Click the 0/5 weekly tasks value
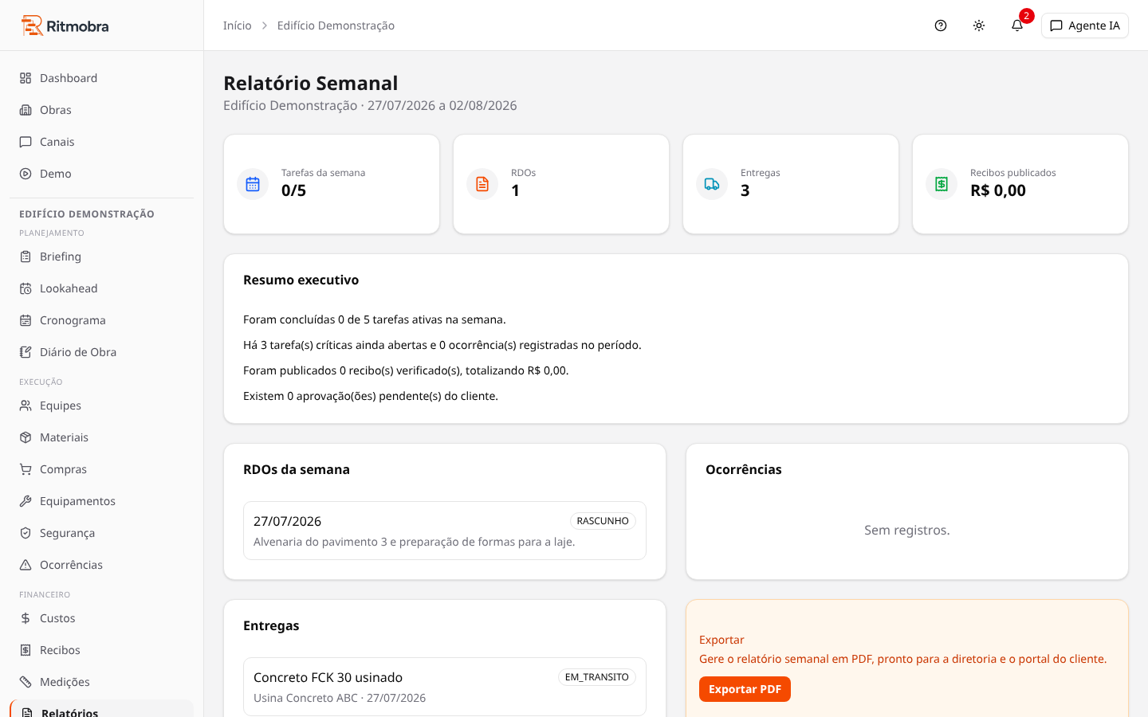The height and width of the screenshot is (717, 1148). point(293,190)
